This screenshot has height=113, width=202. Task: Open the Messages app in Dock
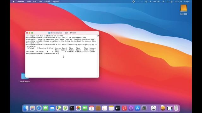click(45, 108)
